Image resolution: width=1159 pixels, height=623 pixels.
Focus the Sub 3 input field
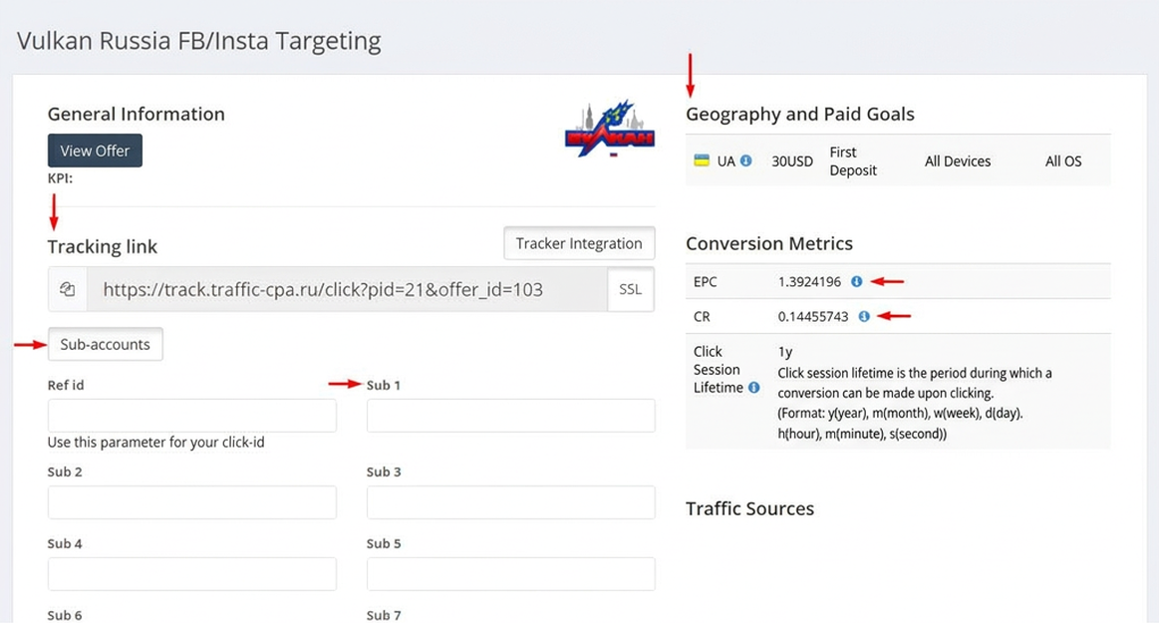tap(511, 501)
